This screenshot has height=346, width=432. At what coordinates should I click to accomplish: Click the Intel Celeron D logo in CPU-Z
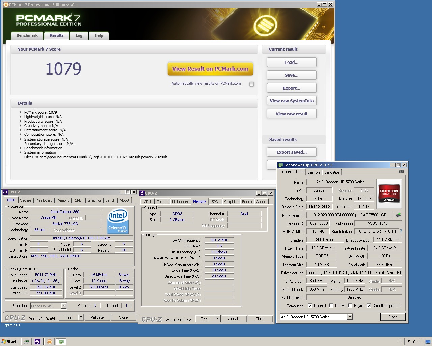click(x=118, y=221)
